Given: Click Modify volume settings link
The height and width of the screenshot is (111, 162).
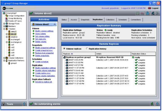Looking at the screenshot, I should (44, 31).
